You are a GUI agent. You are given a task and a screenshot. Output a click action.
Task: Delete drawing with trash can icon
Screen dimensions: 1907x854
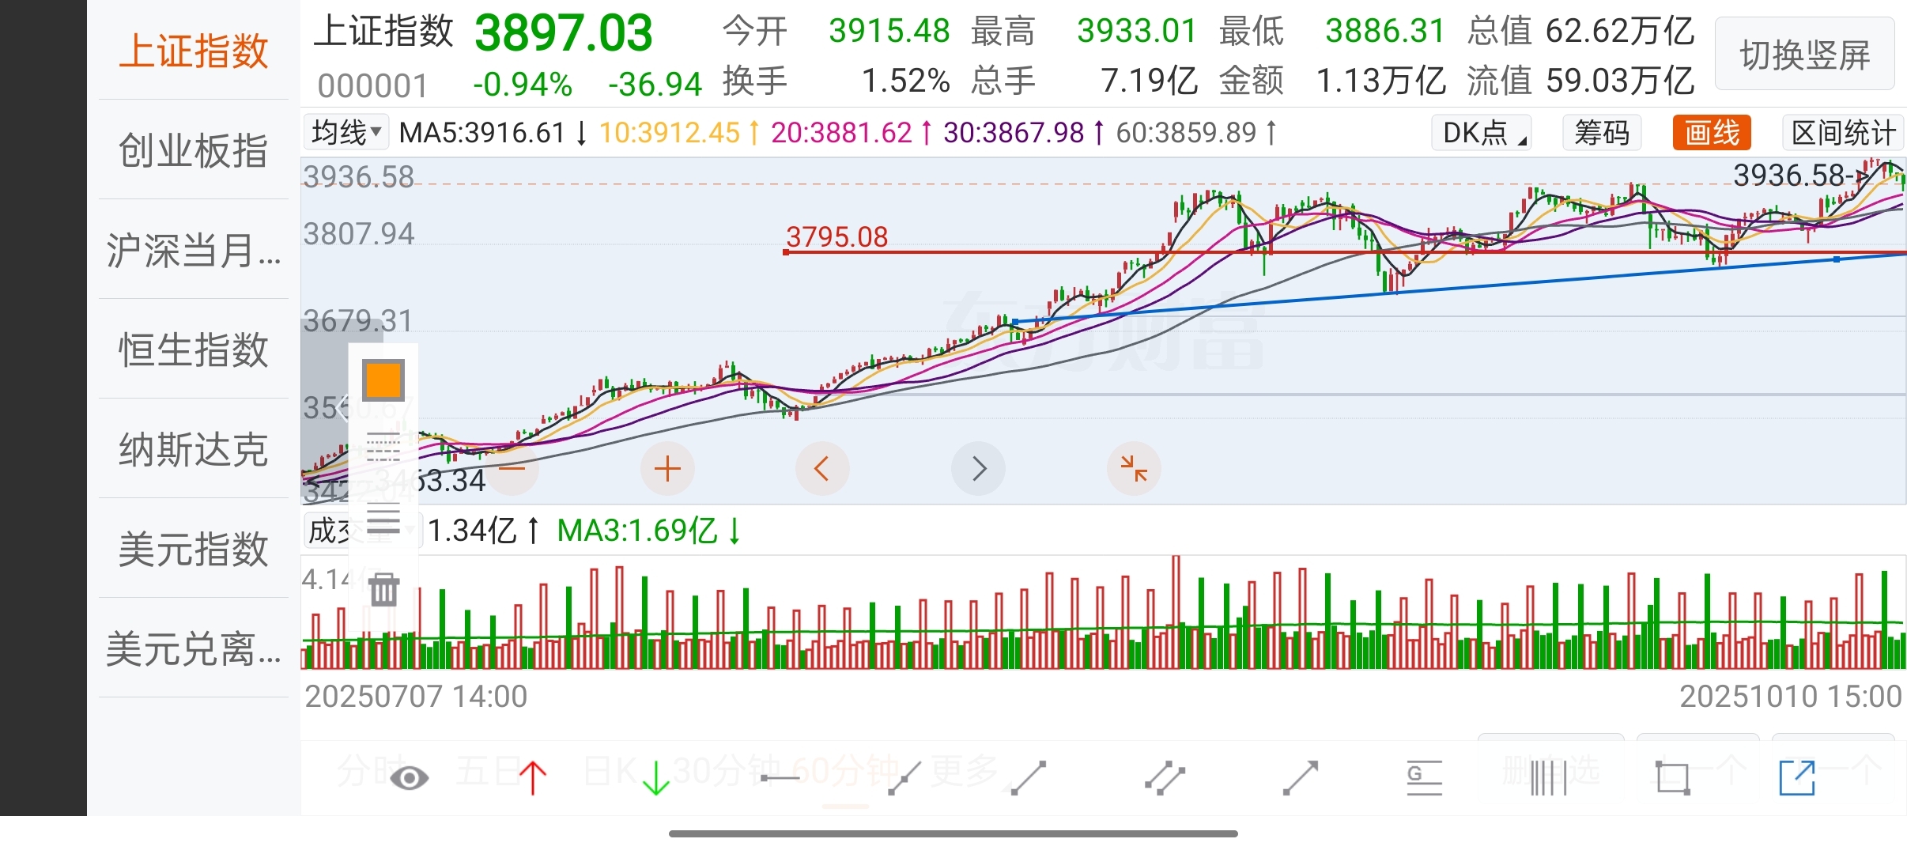[384, 590]
